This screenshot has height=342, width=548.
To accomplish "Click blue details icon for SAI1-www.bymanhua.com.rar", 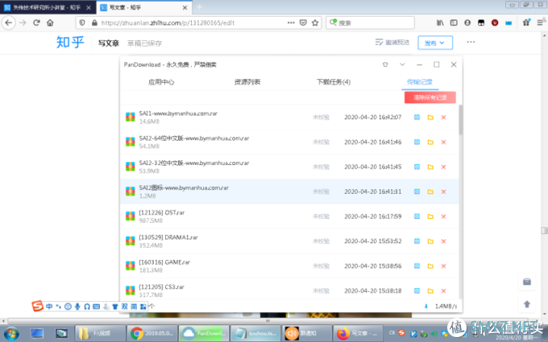I will click(x=417, y=117).
